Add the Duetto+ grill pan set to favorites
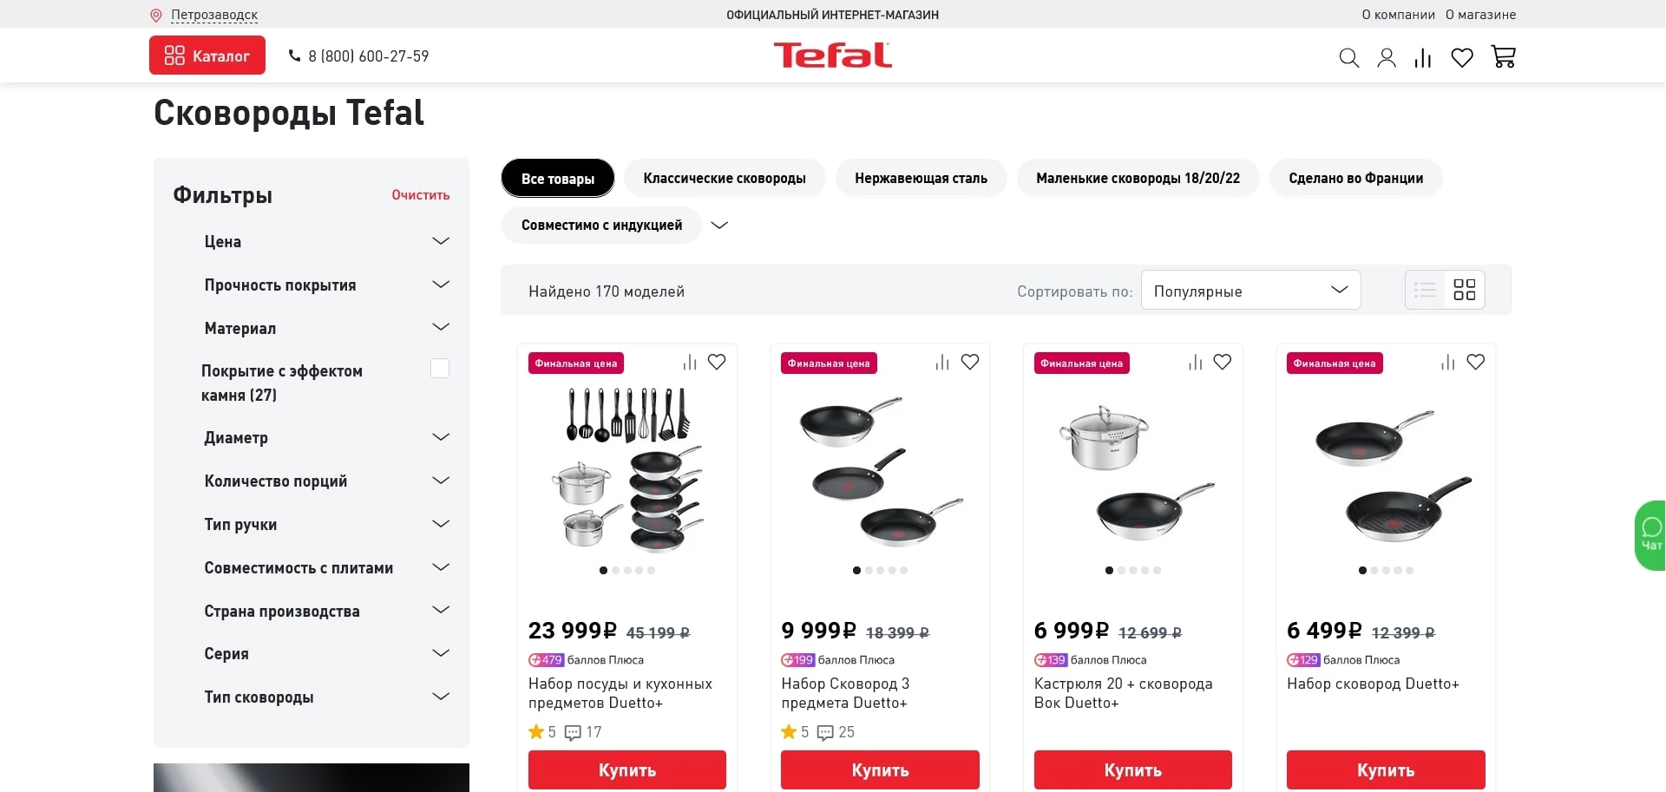Screen dimensions: 1666x792 [1476, 362]
